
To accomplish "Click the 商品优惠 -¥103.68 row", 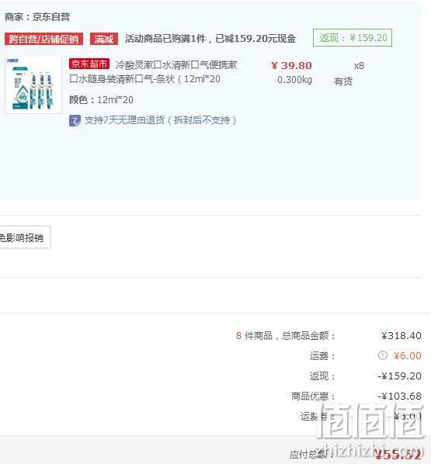I will click(x=356, y=396).
